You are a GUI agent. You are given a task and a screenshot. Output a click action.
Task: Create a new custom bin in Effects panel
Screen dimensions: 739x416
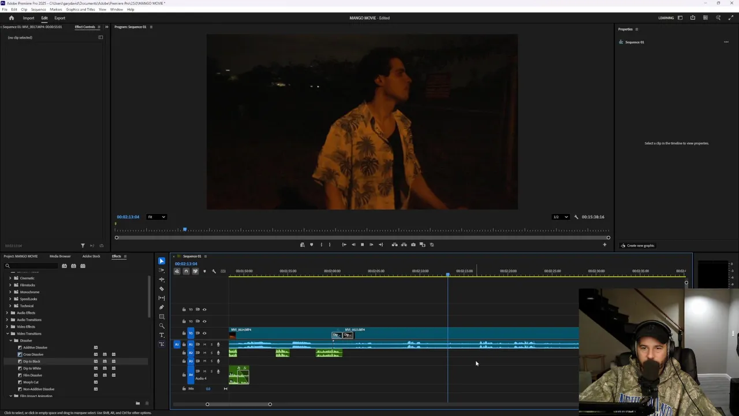pos(137,403)
